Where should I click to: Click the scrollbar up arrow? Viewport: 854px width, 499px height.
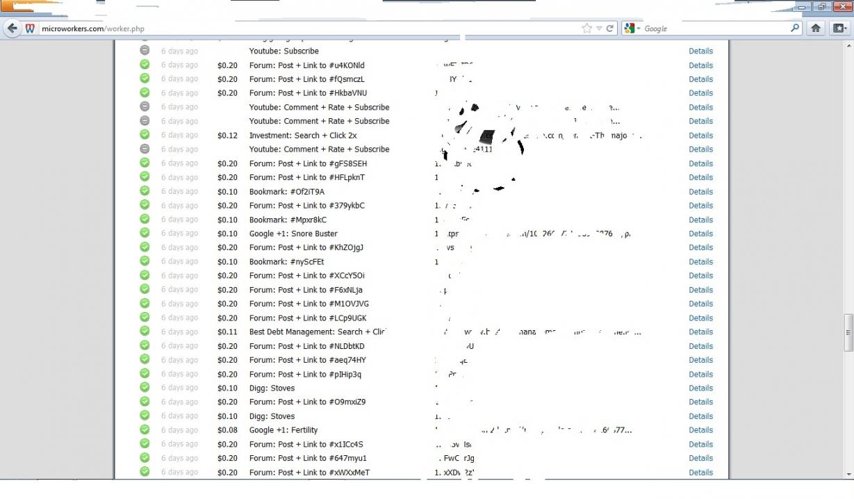pos(848,46)
